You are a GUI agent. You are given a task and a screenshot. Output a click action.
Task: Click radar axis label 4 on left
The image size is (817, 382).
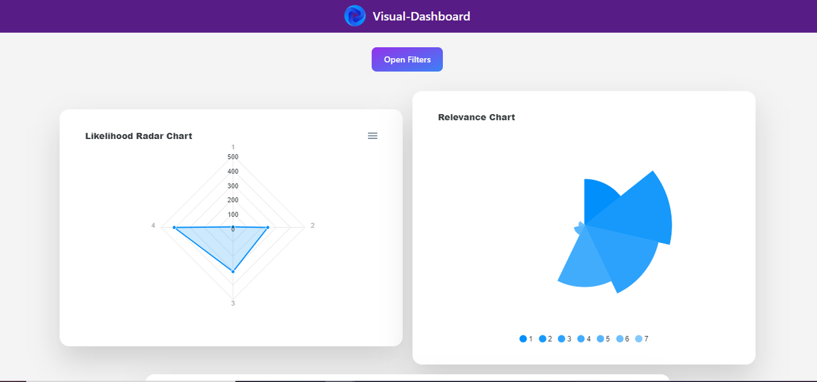153,226
